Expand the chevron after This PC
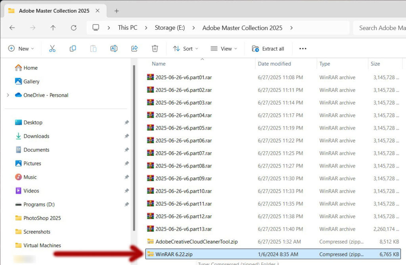Image resolution: width=406 pixels, height=265 pixels. [x=146, y=28]
